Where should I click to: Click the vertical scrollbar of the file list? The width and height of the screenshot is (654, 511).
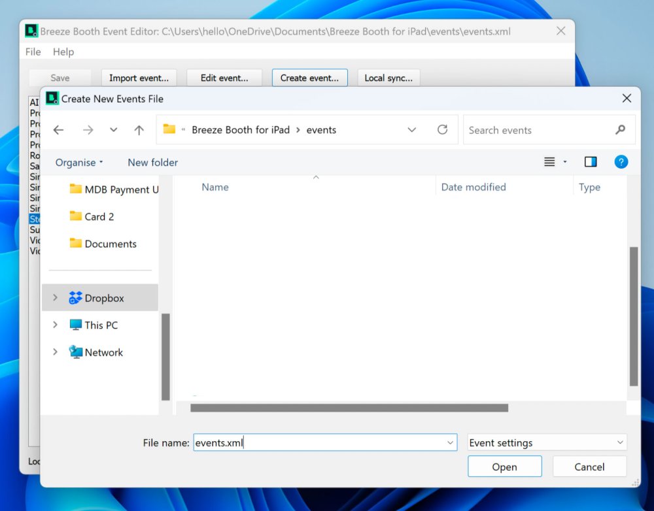click(634, 316)
